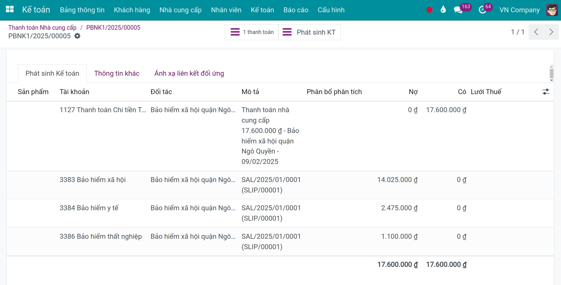This screenshot has height=285, width=561.
Task: Open the 'Phát sinh KT' smart button
Action: (309, 32)
